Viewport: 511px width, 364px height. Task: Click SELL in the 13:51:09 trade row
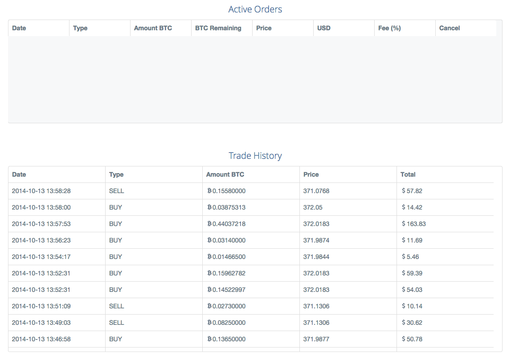(x=116, y=306)
